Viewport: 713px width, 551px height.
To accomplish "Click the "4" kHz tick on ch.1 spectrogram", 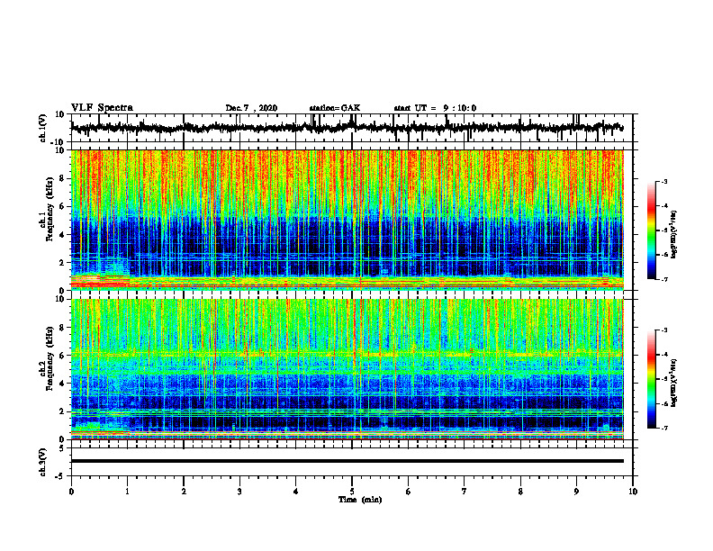I will click(62, 235).
